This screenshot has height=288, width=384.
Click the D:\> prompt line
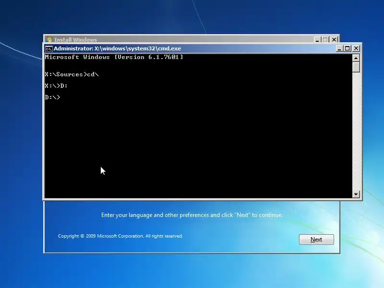click(53, 97)
